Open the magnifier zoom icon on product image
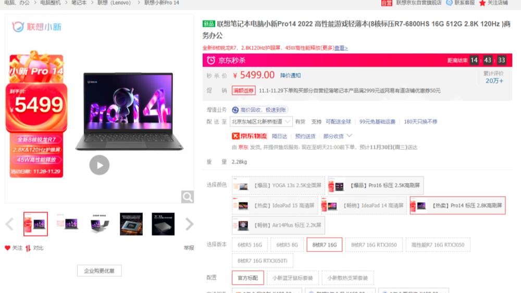Screen dimensions: 521x293 pos(188,197)
